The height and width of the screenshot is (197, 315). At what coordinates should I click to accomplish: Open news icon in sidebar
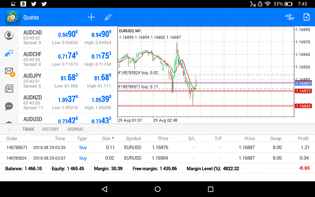pos(9,89)
